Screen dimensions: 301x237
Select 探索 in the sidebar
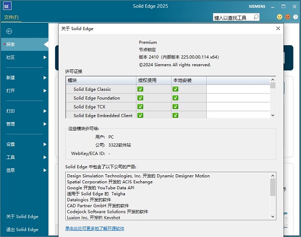(x=11, y=44)
